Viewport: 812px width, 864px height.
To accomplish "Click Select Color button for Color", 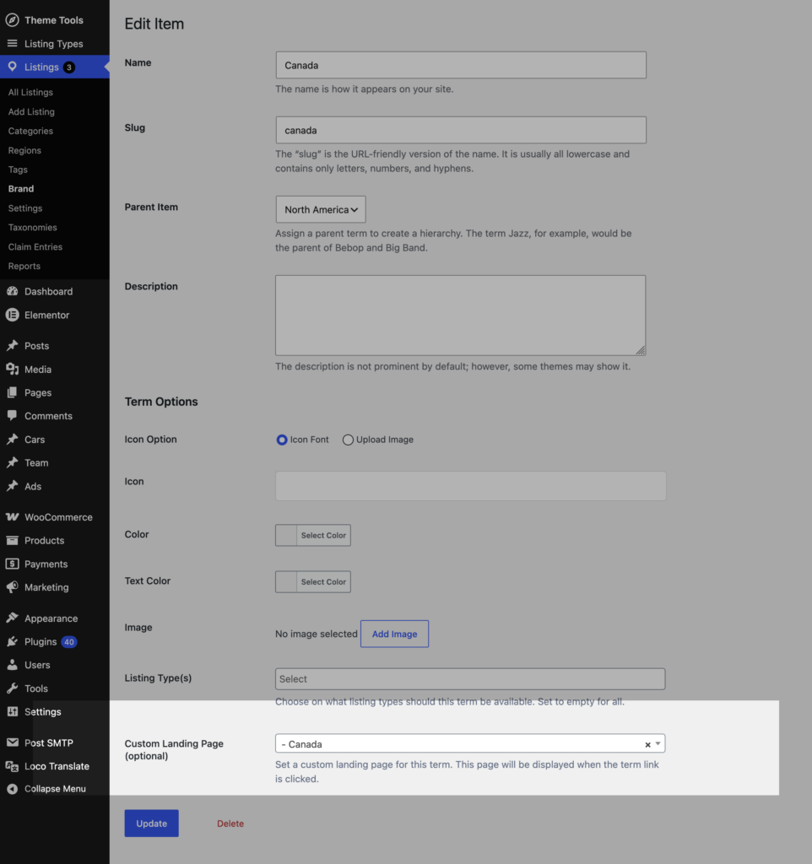I will click(x=323, y=535).
